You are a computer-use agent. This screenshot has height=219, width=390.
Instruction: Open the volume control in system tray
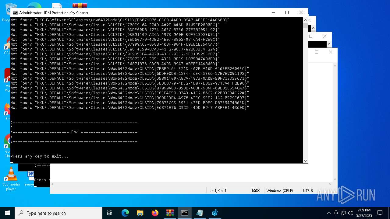pos(351,213)
